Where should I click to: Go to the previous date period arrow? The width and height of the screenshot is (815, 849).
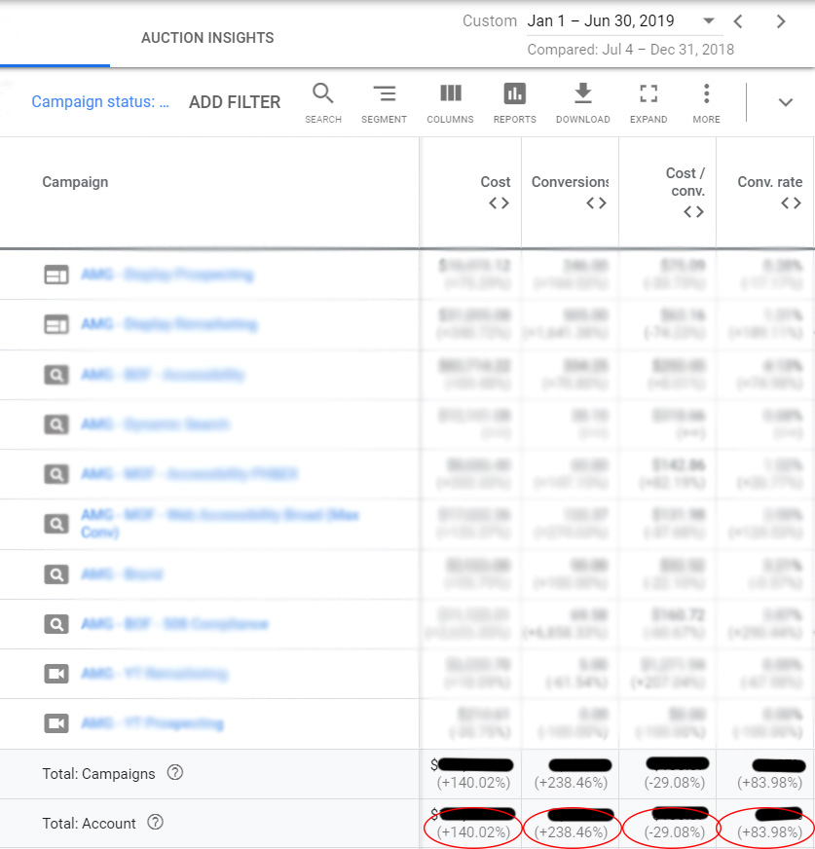tap(737, 21)
